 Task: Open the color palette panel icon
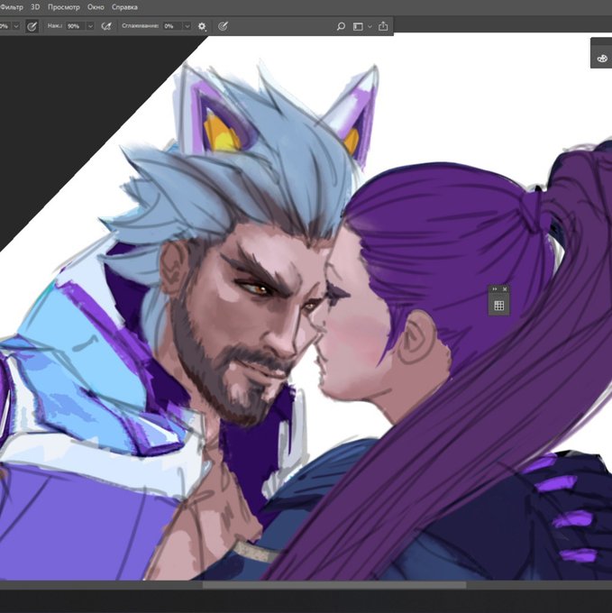coord(602,59)
